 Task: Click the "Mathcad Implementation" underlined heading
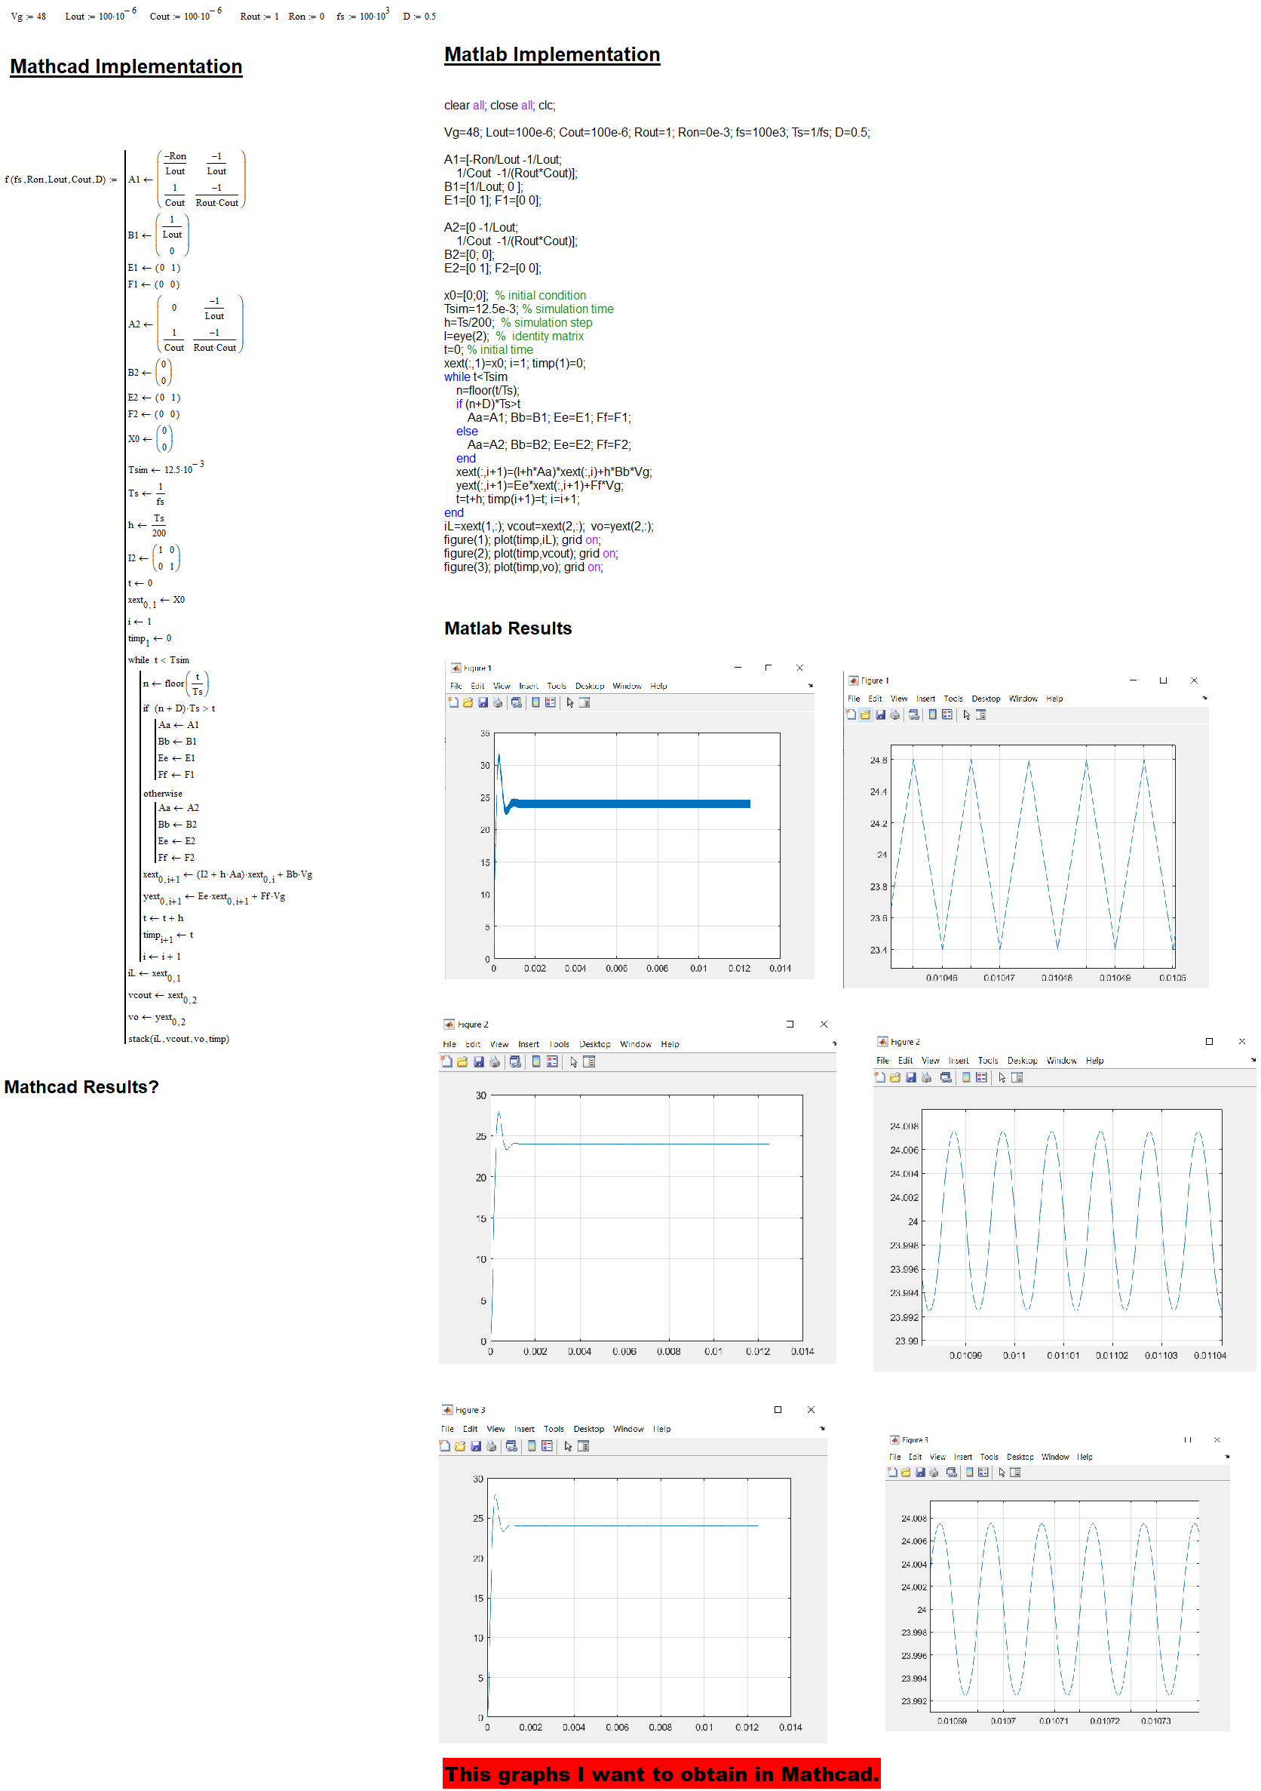click(125, 66)
